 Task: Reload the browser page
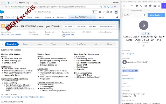pos(6,7)
